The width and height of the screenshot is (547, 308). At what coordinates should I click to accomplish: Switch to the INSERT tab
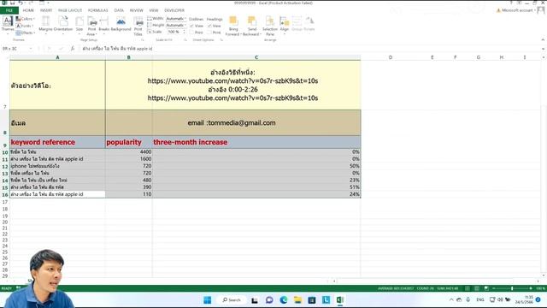(x=46, y=10)
